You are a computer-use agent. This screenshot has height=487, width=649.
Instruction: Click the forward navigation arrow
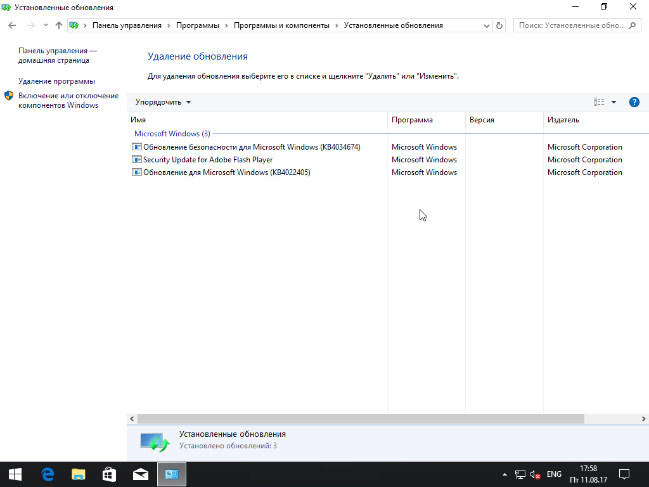pyautogui.click(x=30, y=25)
